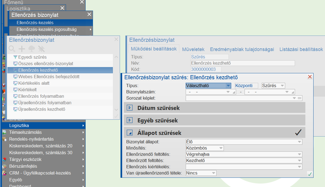Click the Bérszámfejtés menu icon

point(4,166)
